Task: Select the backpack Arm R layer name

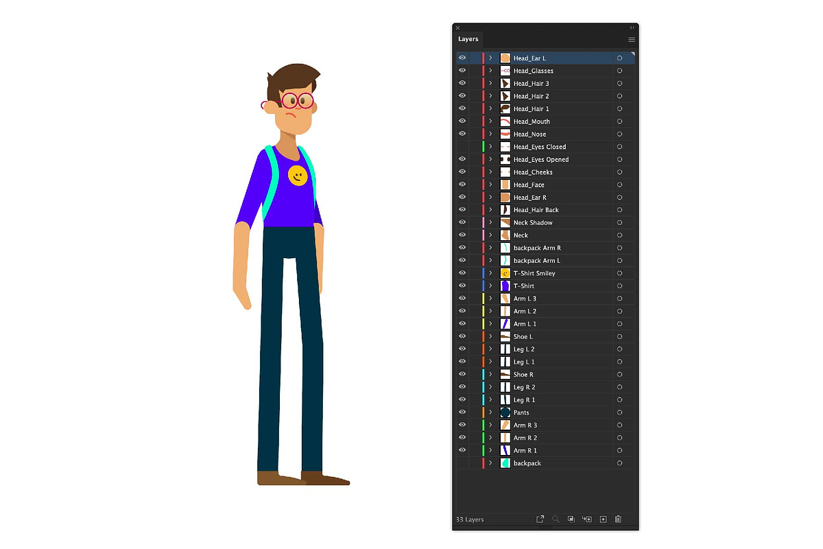Action: [537, 248]
